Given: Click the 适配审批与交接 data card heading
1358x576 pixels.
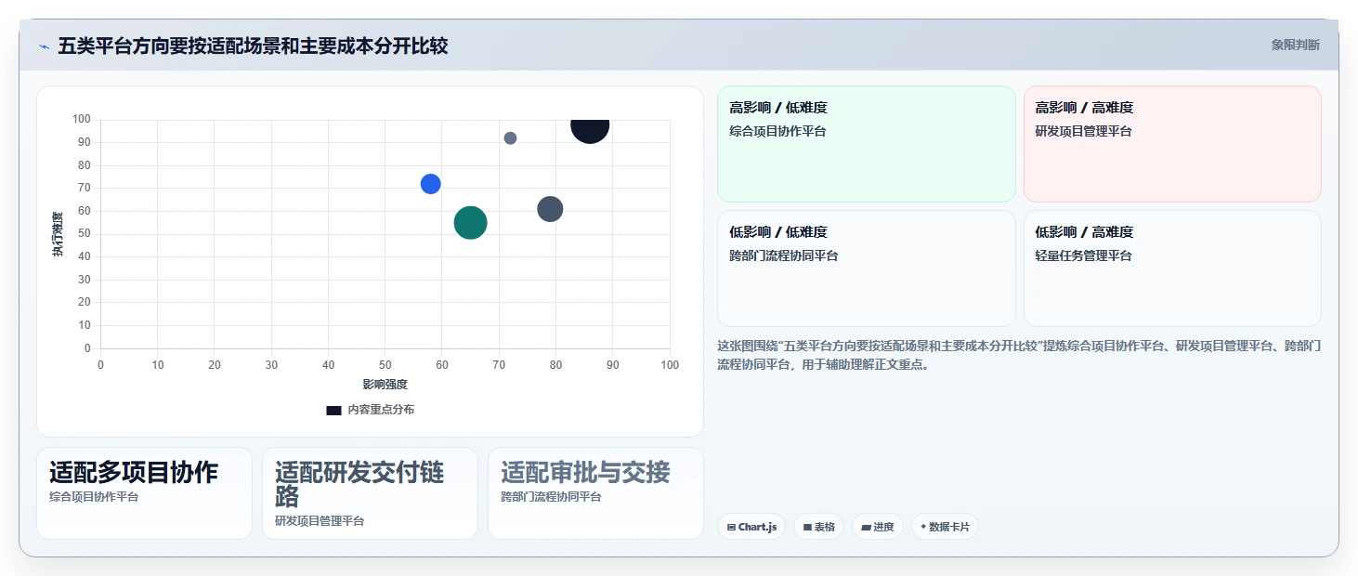Looking at the screenshot, I should pyautogui.click(x=585, y=472).
